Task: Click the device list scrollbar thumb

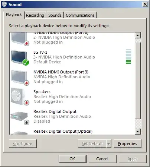Action: pos(137,81)
